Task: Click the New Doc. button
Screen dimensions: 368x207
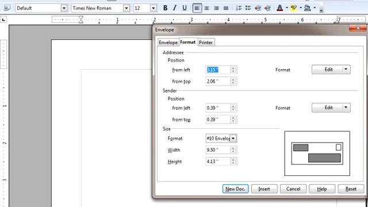Action: 235,189
